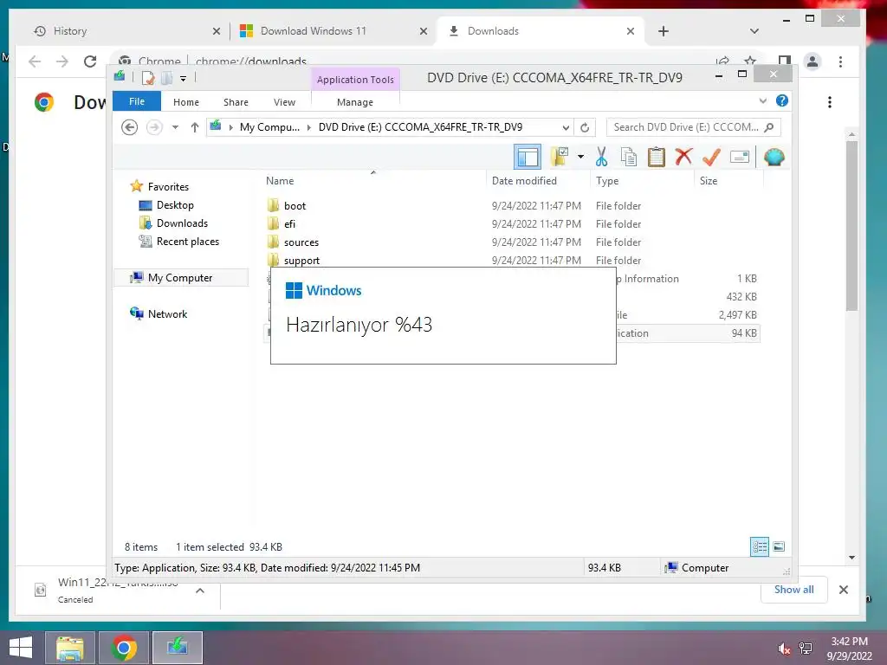The image size is (887, 665).
Task: Click the Explorer Back arrow button
Action: [130, 127]
